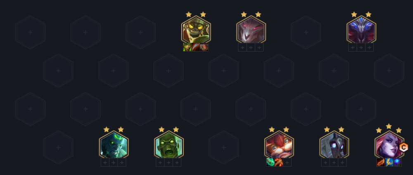The height and width of the screenshot is (175, 413).
Task: Select the red-bearded Gragas champion
Action: click(x=279, y=145)
